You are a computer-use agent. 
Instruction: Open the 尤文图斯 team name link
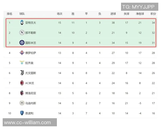[x=31, y=73]
